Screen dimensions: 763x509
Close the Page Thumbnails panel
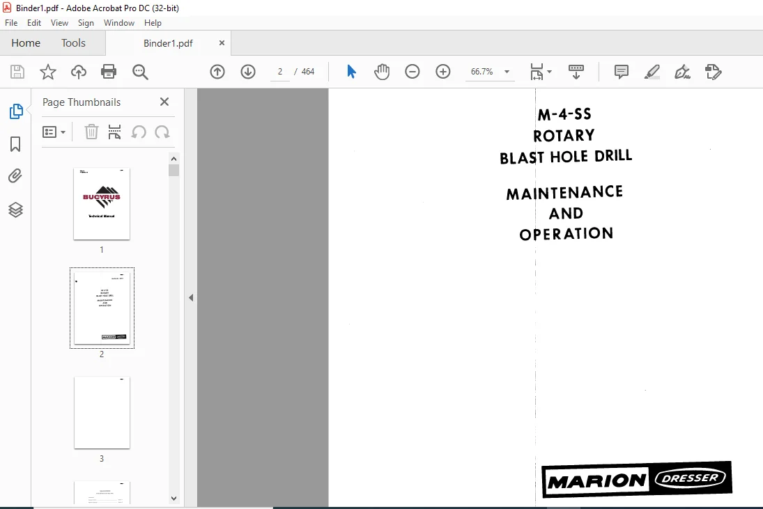coord(164,102)
